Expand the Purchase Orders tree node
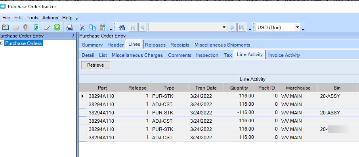The width and height of the screenshot is (359, 157). point(1,43)
